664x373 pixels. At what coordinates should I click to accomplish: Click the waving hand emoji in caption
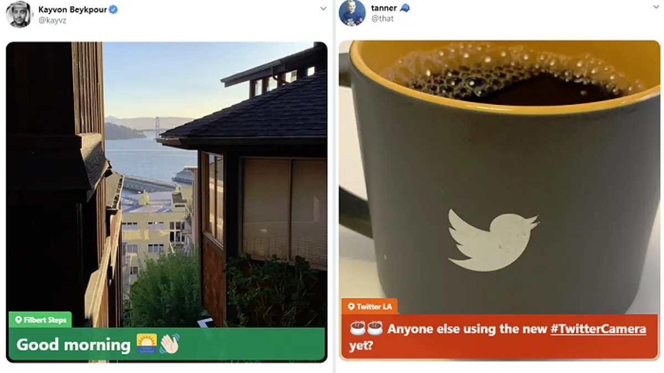[x=169, y=344]
